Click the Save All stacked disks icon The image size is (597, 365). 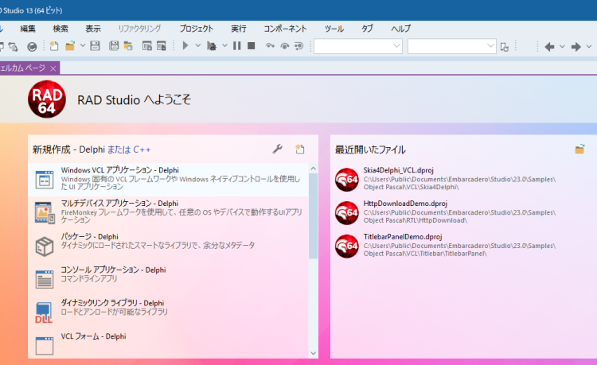(x=114, y=46)
